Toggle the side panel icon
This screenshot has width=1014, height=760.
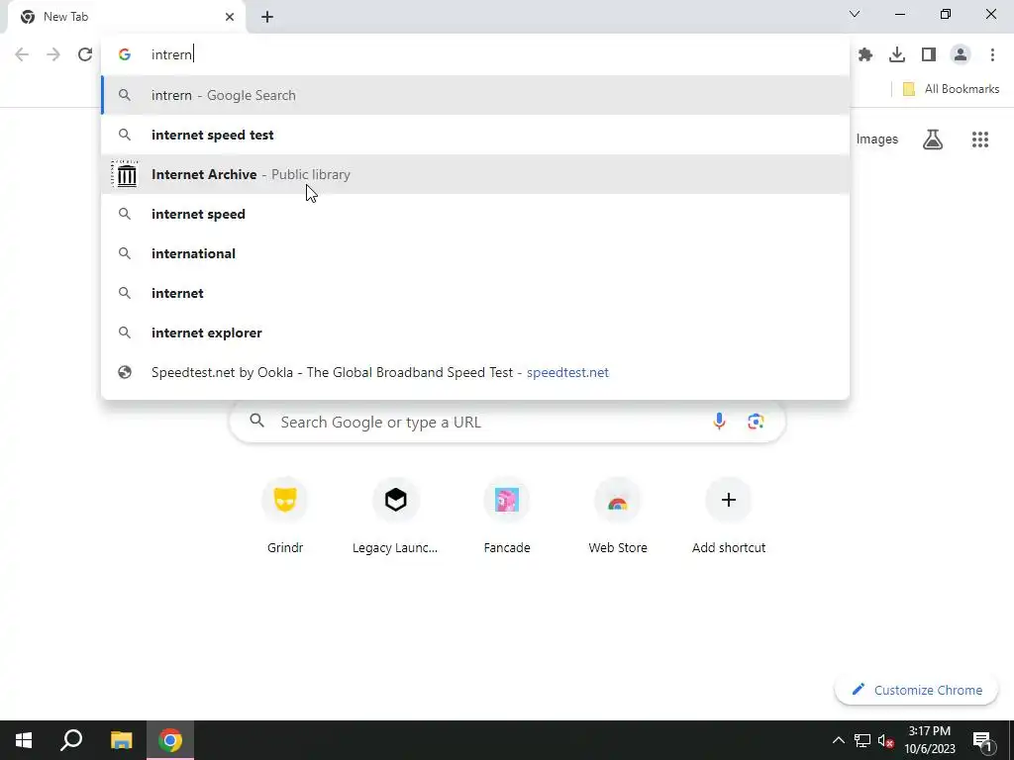pyautogui.click(x=929, y=55)
